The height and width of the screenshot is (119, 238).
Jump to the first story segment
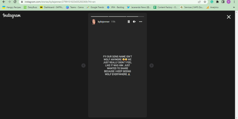(x=100, y=17)
